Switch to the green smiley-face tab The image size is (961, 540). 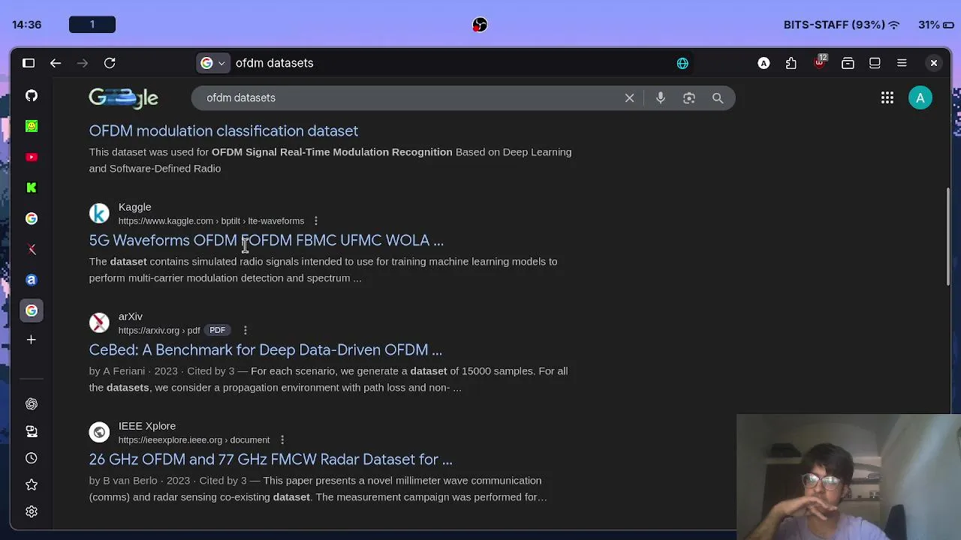[32, 126]
